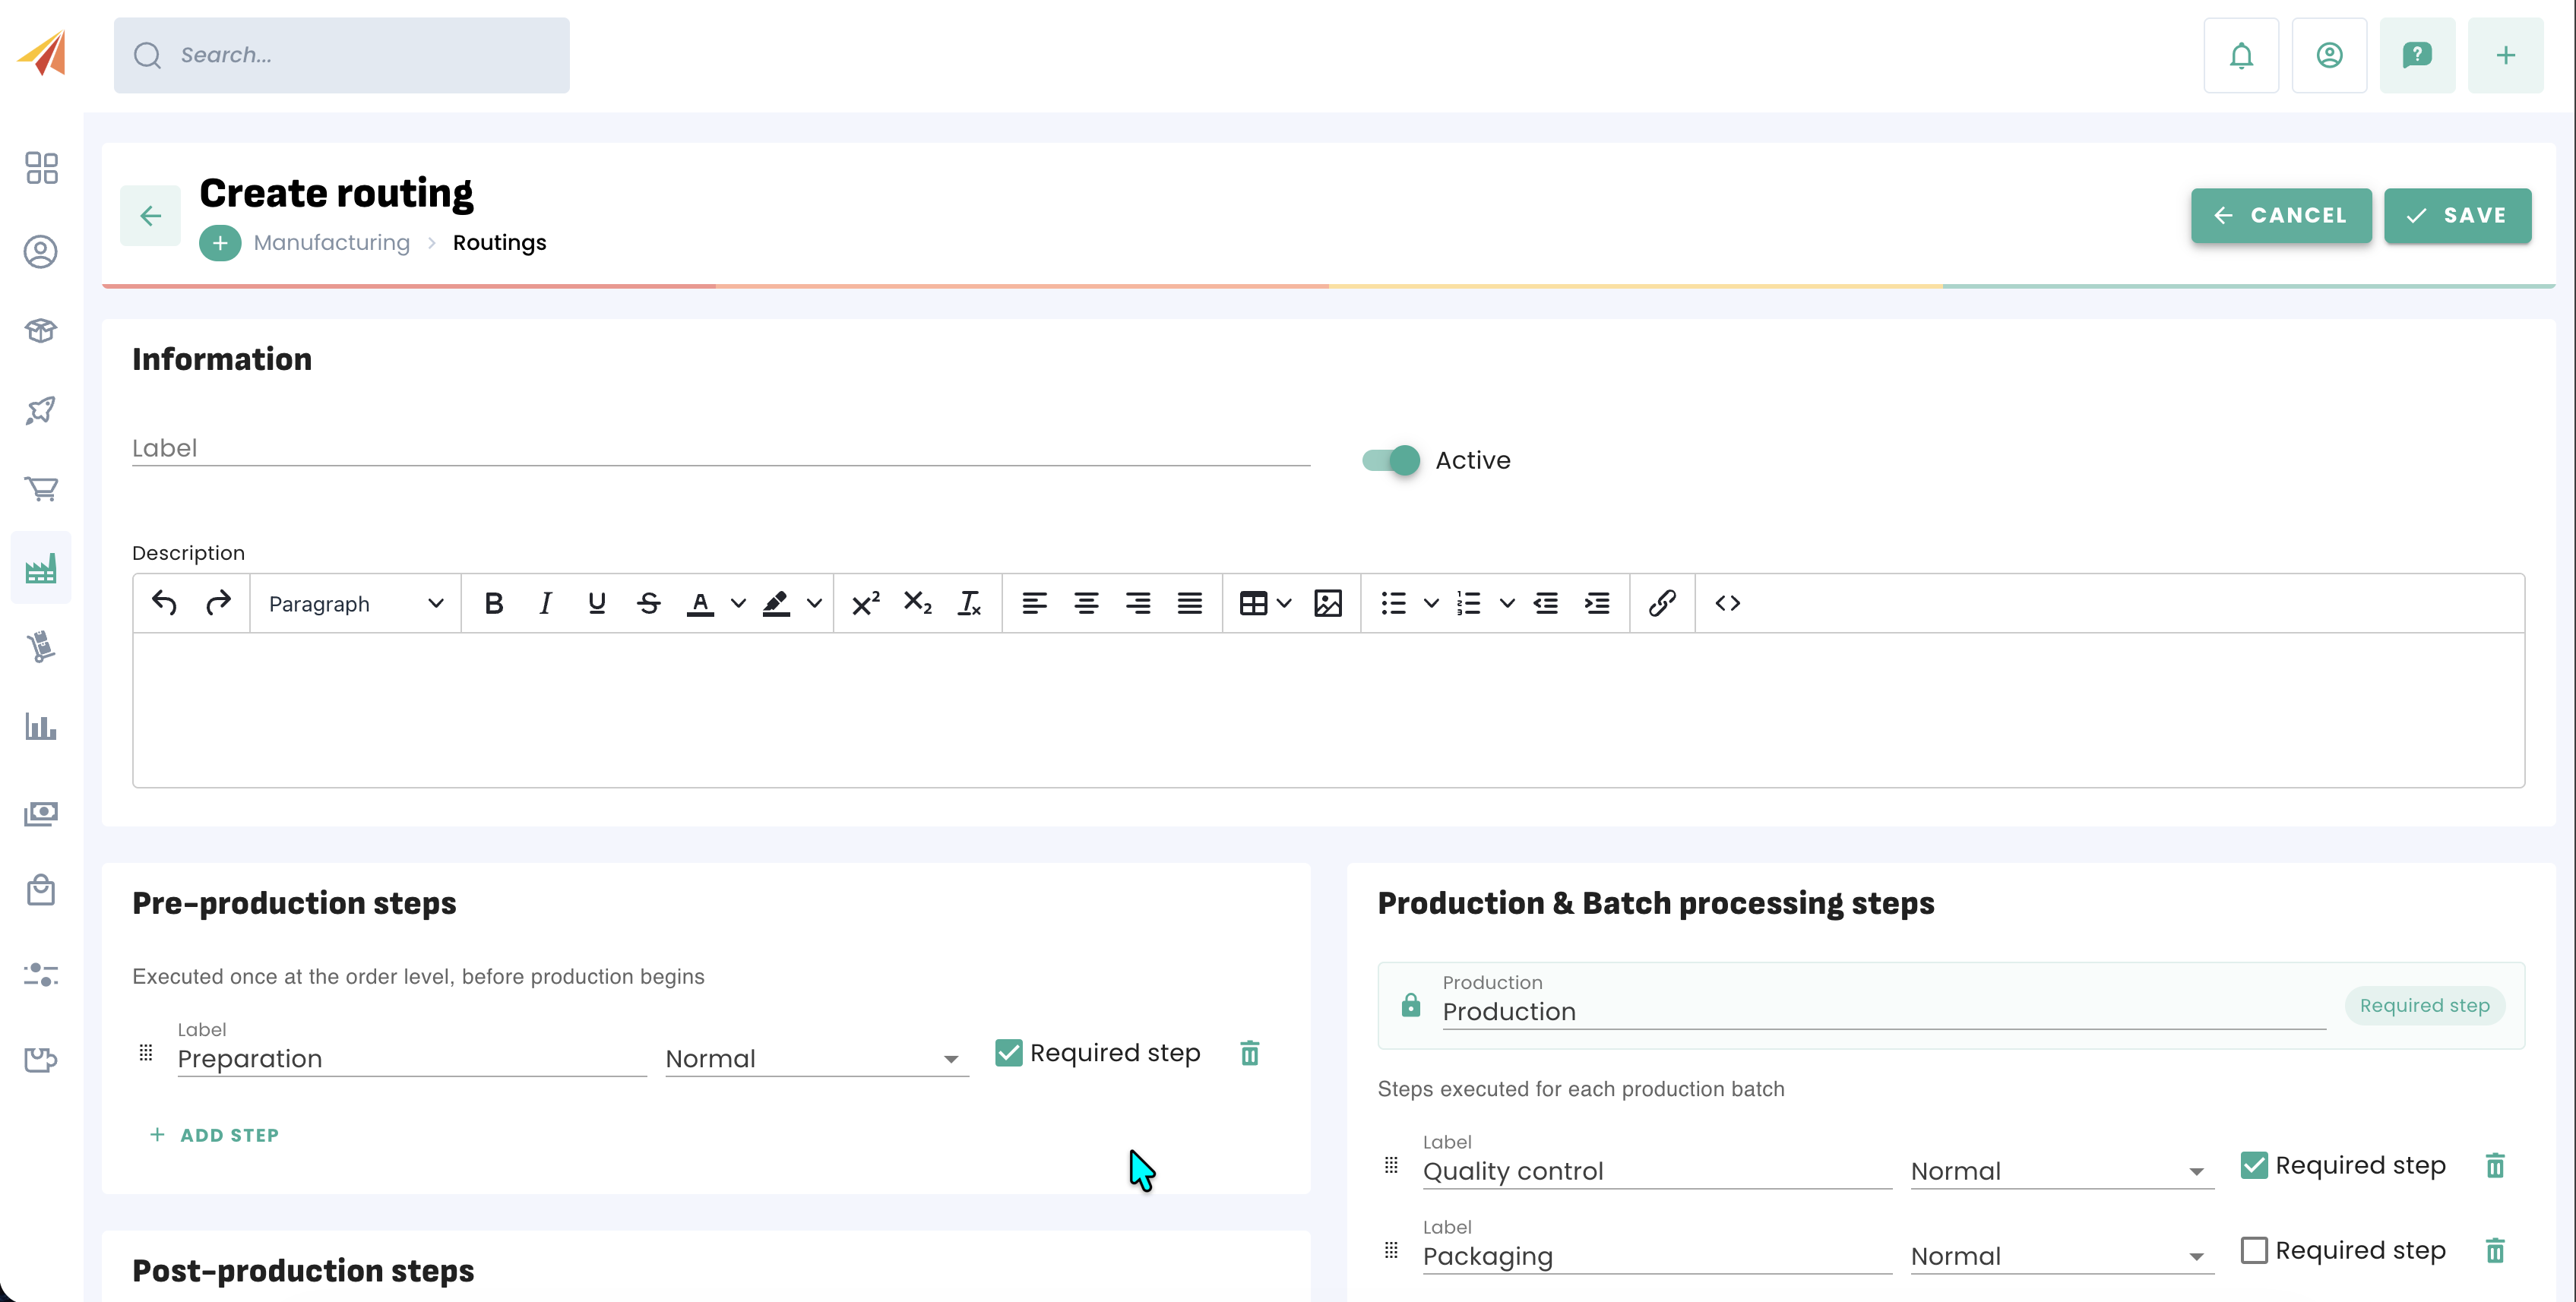Open the manufacturing factory sidebar icon

pos(41,568)
